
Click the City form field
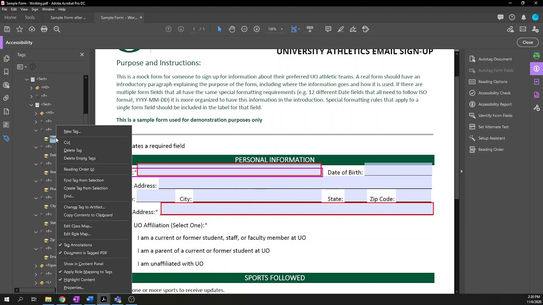(257, 197)
